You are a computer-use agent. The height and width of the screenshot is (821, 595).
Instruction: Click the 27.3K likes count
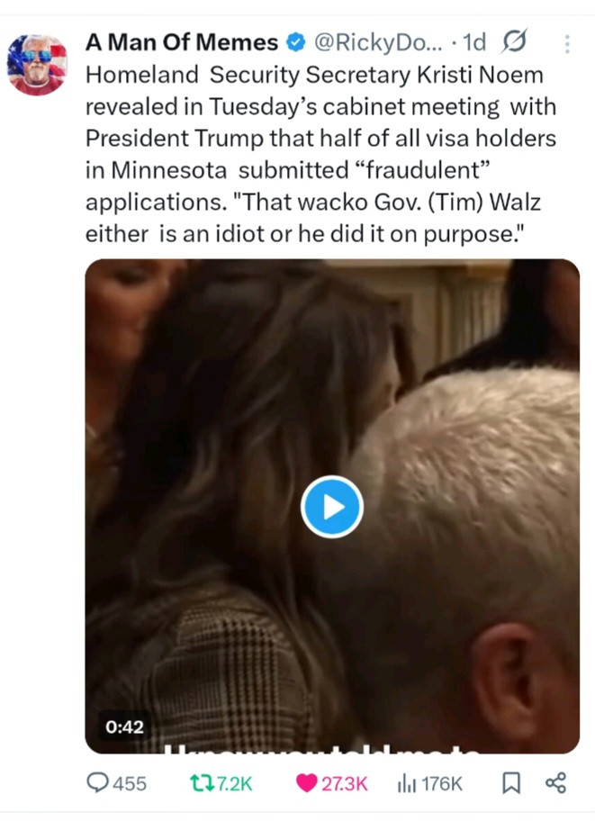pos(344,784)
